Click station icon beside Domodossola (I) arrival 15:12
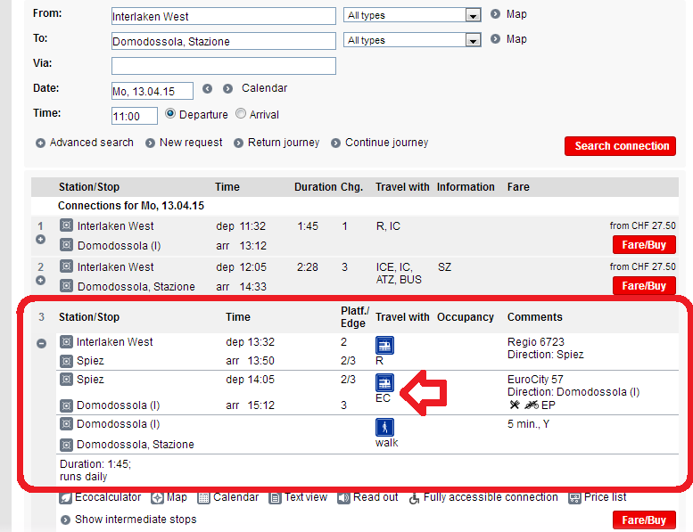The height and width of the screenshot is (532, 693). pos(66,405)
